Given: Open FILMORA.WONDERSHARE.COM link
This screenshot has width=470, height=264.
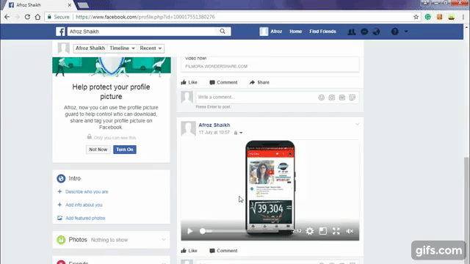Looking at the screenshot, I should click(x=216, y=67).
